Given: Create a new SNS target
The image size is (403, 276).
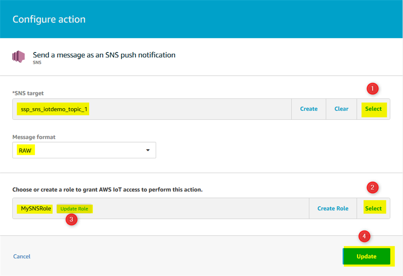Looking at the screenshot, I should pyautogui.click(x=308, y=109).
